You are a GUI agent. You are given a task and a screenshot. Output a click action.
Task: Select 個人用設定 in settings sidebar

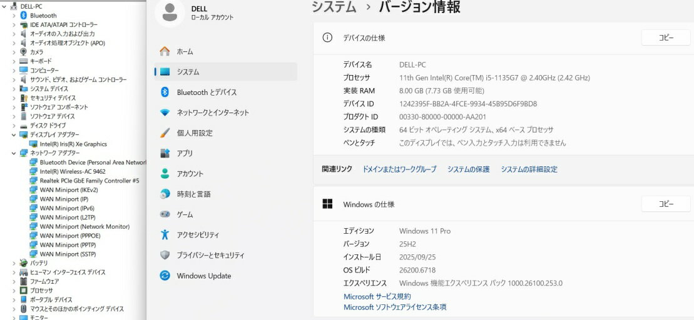pos(195,133)
